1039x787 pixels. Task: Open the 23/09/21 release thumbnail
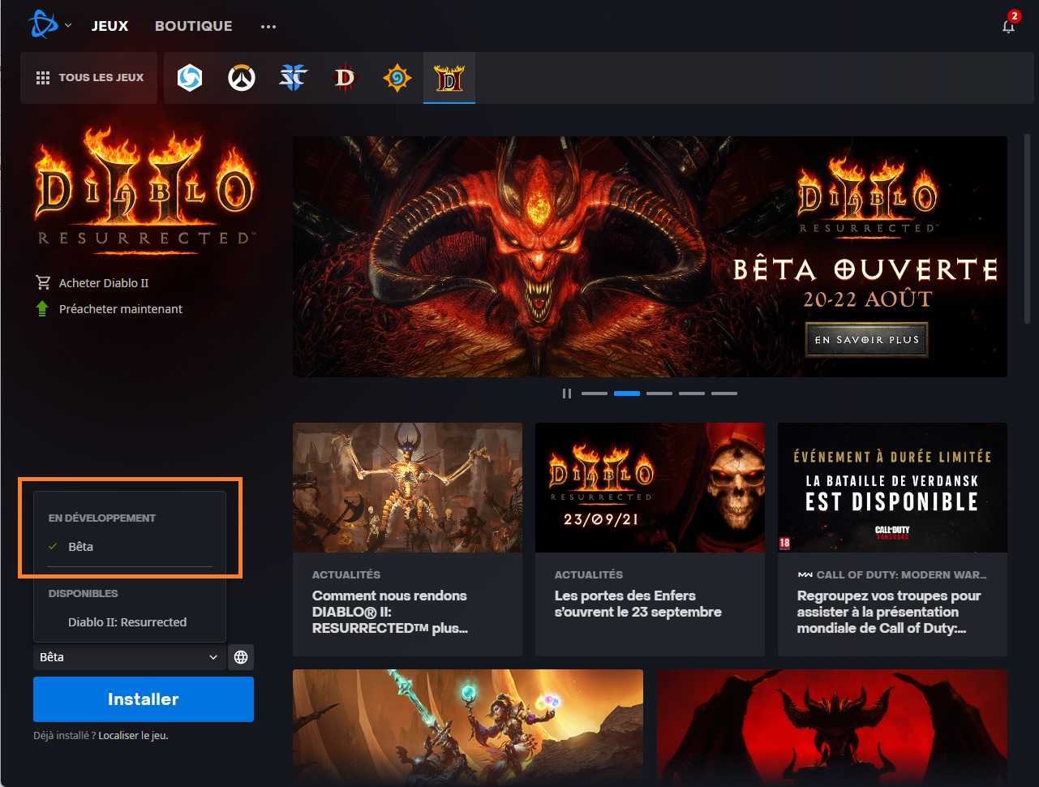tap(650, 488)
